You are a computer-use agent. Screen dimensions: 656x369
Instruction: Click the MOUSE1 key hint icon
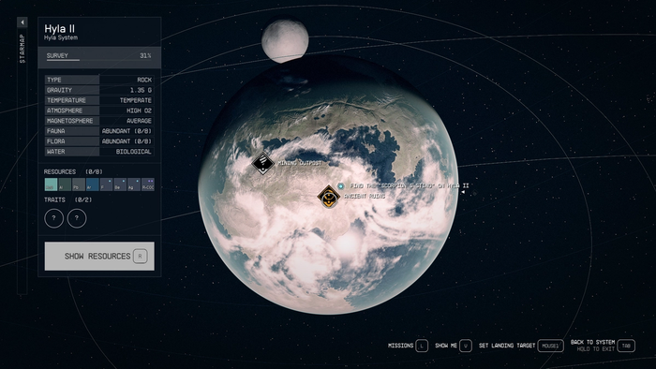click(550, 346)
